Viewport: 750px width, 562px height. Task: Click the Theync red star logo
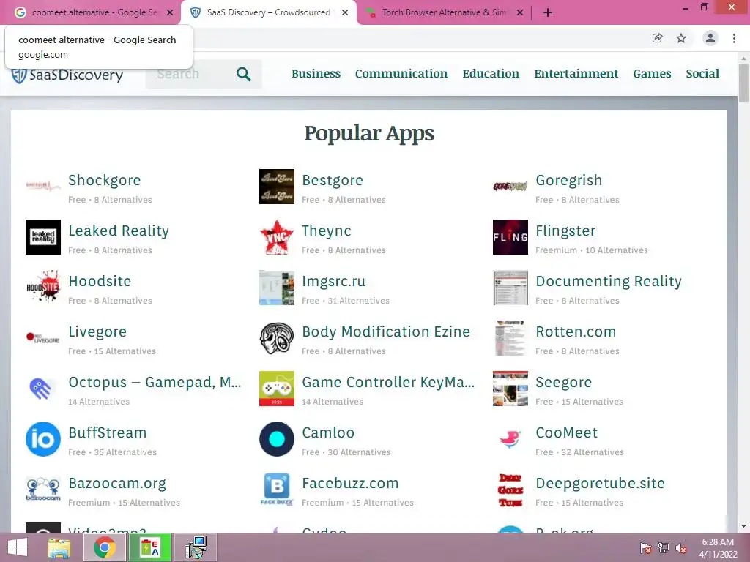(x=276, y=237)
